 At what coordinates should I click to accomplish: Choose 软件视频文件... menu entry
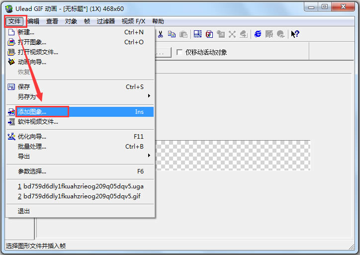tap(80, 122)
